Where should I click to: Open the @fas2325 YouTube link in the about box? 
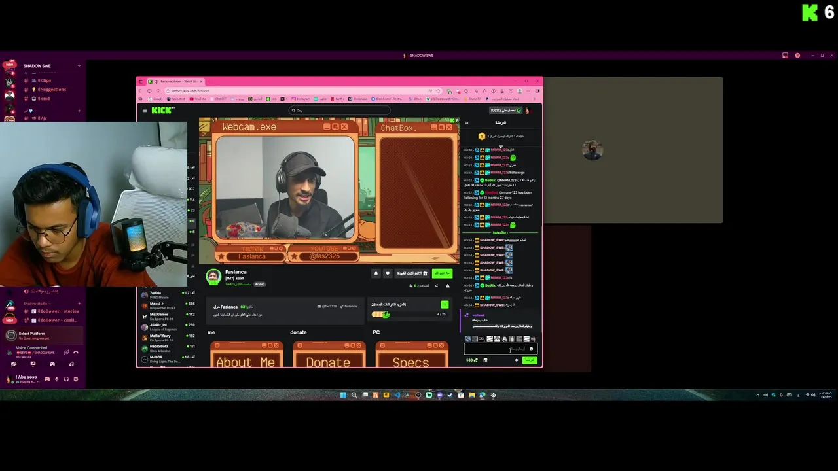pos(327,306)
